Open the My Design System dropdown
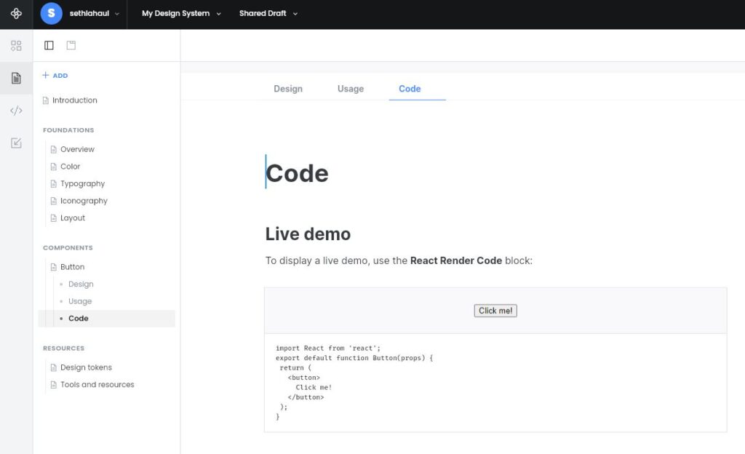Image resolution: width=745 pixels, height=454 pixels. tap(180, 13)
